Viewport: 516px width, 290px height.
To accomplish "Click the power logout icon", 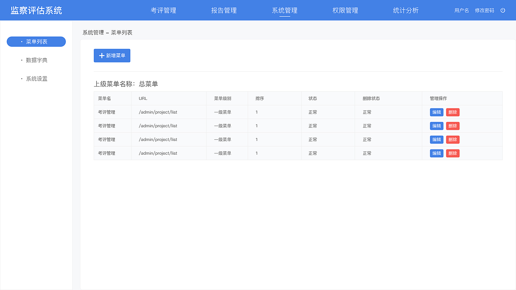I will pyautogui.click(x=503, y=10).
